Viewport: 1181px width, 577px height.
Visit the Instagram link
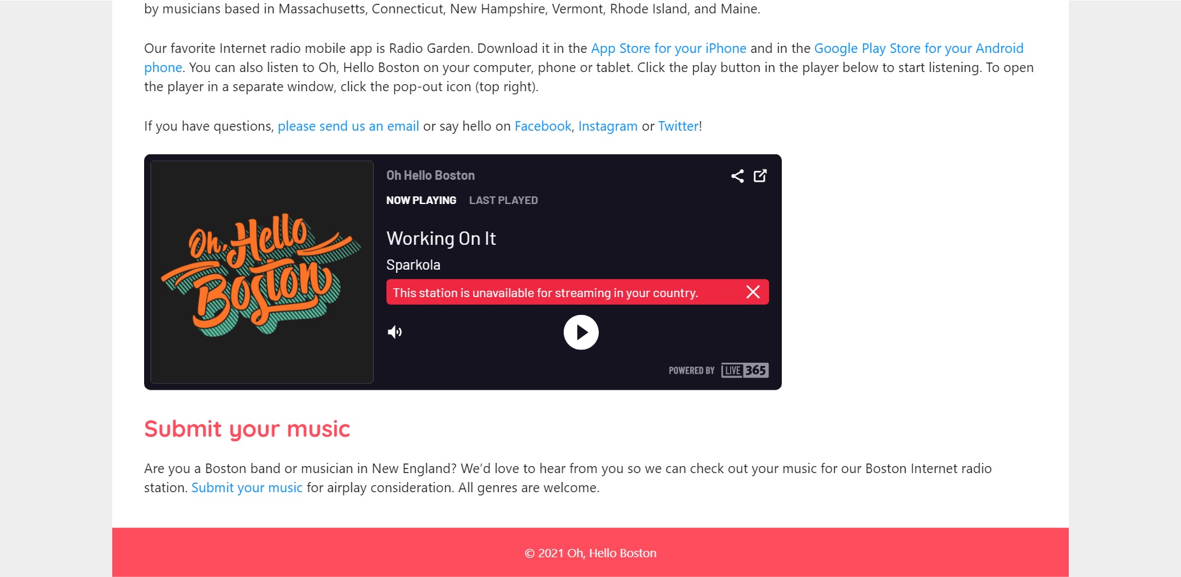pyautogui.click(x=608, y=126)
